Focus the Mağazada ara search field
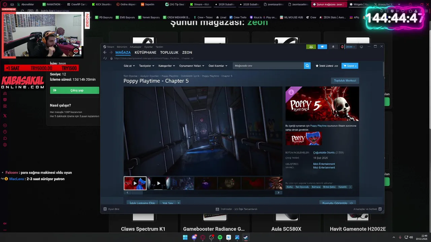The image size is (431, 242). pyautogui.click(x=268, y=66)
